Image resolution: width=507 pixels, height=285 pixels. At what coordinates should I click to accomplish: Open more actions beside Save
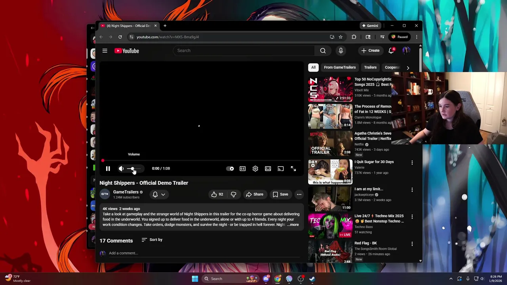point(299,194)
